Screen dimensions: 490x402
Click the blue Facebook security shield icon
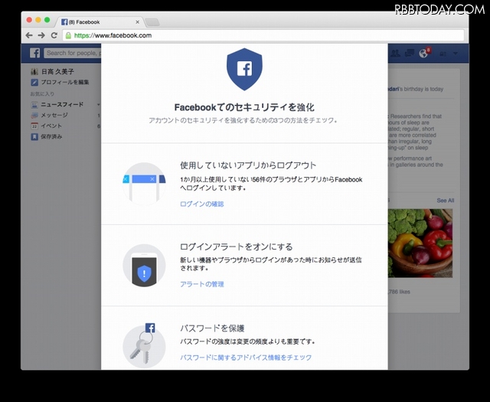point(244,70)
